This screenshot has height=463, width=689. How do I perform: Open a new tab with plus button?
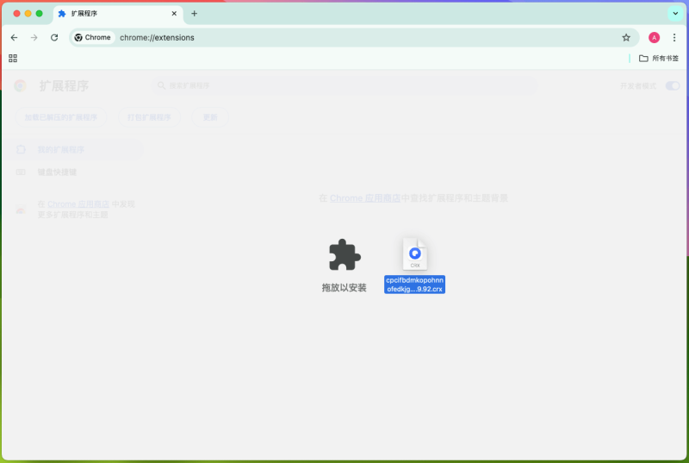point(195,14)
